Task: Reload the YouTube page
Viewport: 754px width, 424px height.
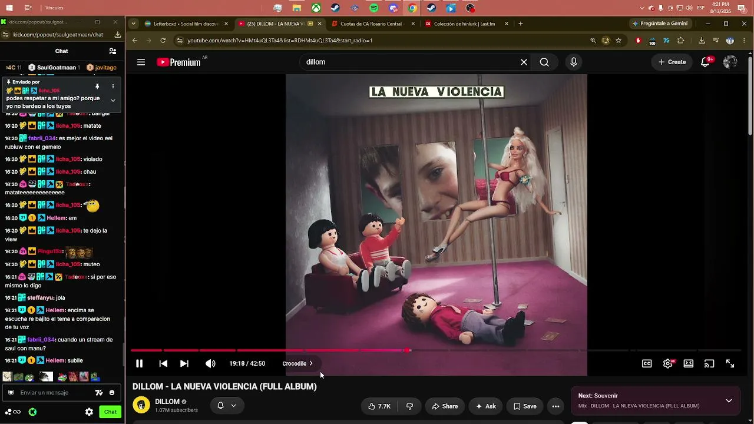Action: pyautogui.click(x=163, y=41)
